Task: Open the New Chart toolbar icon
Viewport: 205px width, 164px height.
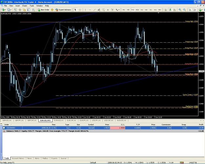Action: [3, 10]
